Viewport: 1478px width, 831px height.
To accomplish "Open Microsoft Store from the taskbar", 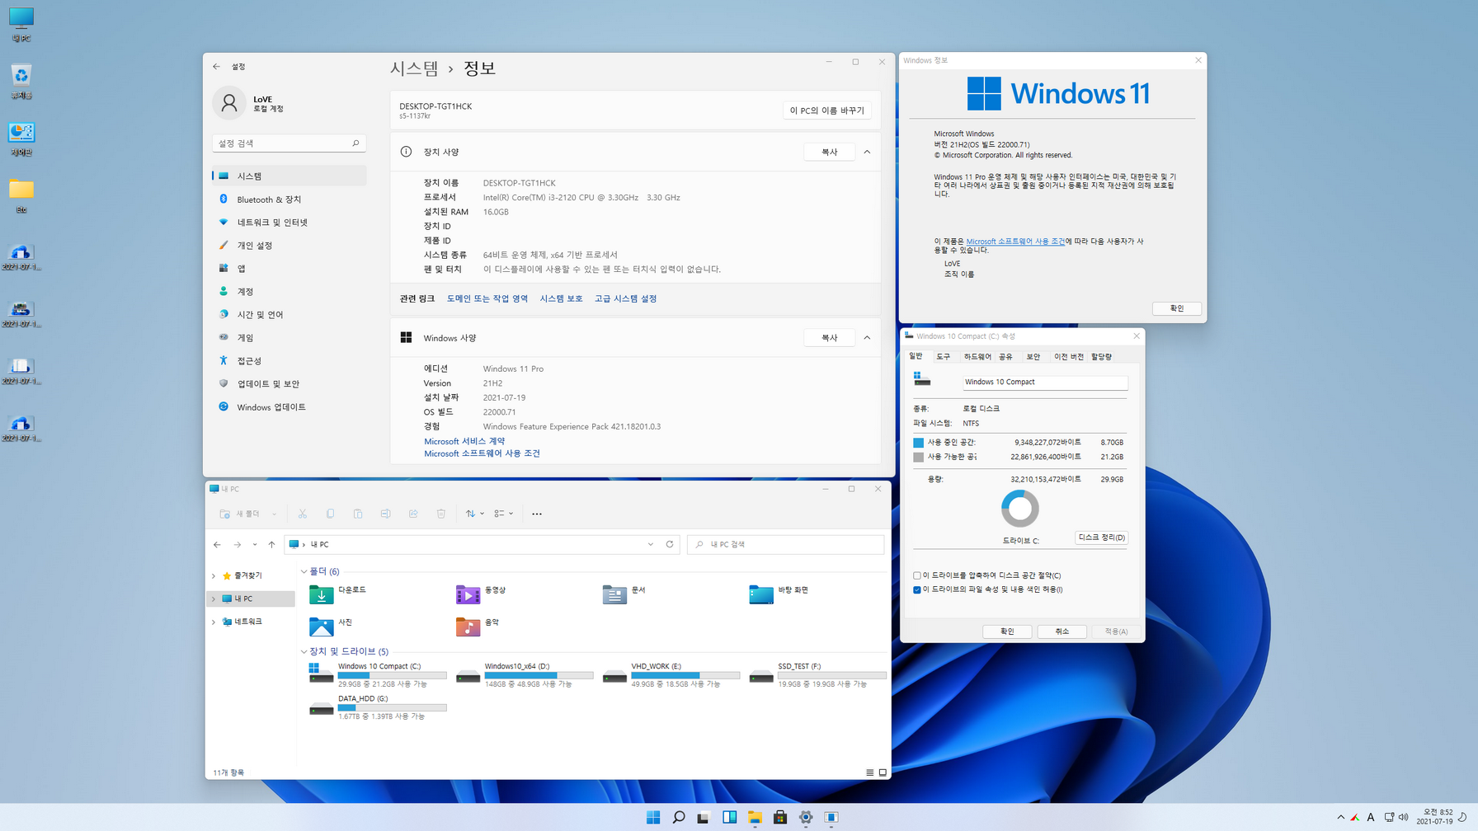I will tap(780, 817).
